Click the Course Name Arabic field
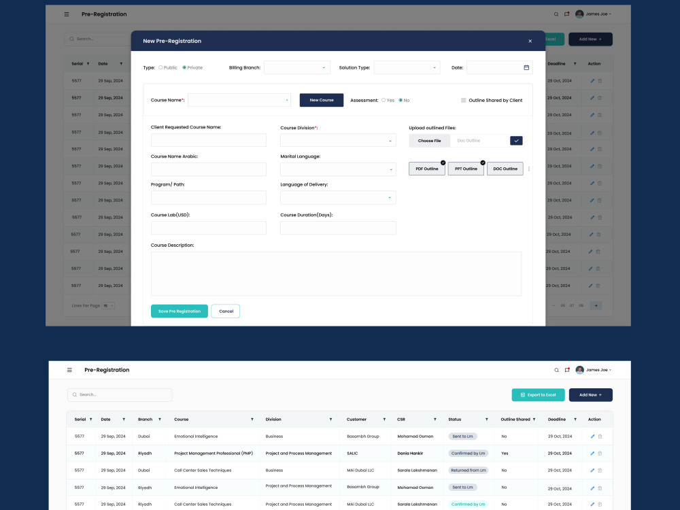 coord(209,169)
